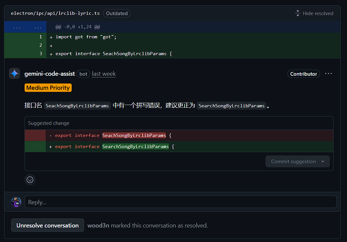Image resolution: width=347 pixels, height=242 pixels.
Task: Select diff line number 3
Action: (x=40, y=54)
